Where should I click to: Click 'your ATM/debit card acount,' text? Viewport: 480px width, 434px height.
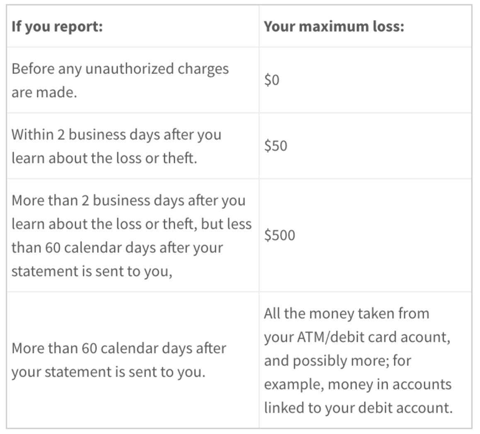[x=357, y=337]
